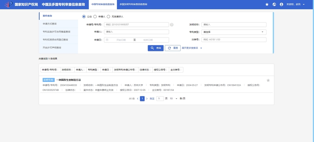Click the 发明名称 input field
The width and height of the screenshot is (314, 142).
tap(234, 25)
